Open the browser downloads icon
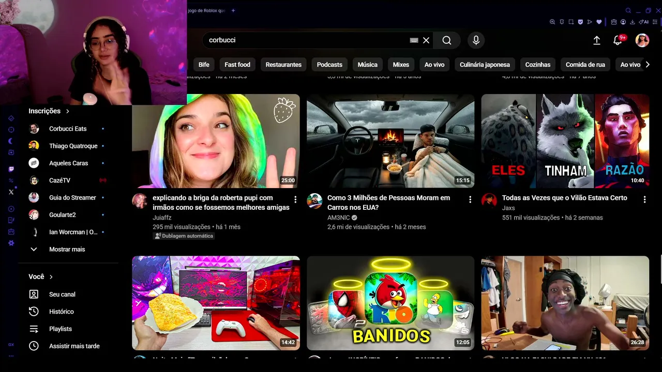 tap(633, 22)
